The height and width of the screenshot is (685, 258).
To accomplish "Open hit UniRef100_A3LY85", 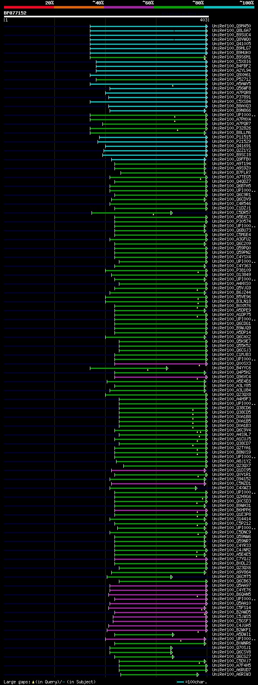I will pos(231,385).
